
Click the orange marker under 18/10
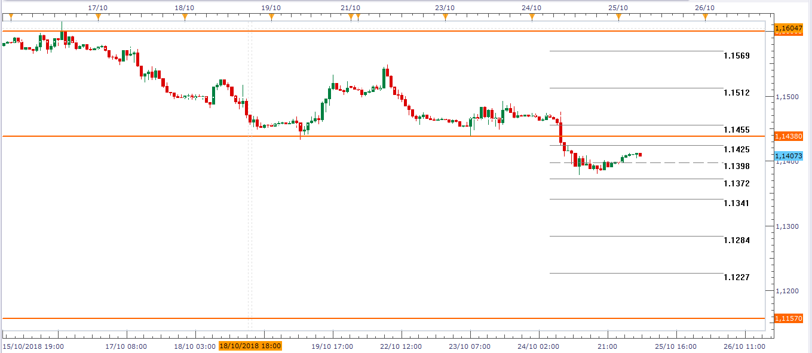(x=185, y=17)
